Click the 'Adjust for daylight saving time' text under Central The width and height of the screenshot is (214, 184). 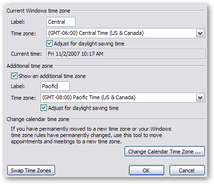point(89,44)
